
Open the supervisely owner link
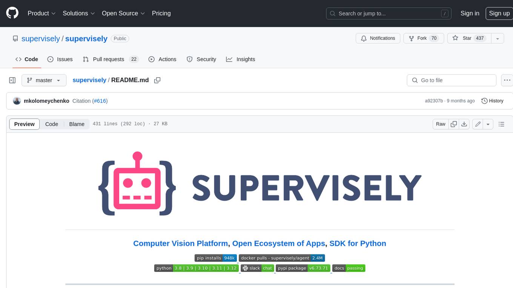41,38
